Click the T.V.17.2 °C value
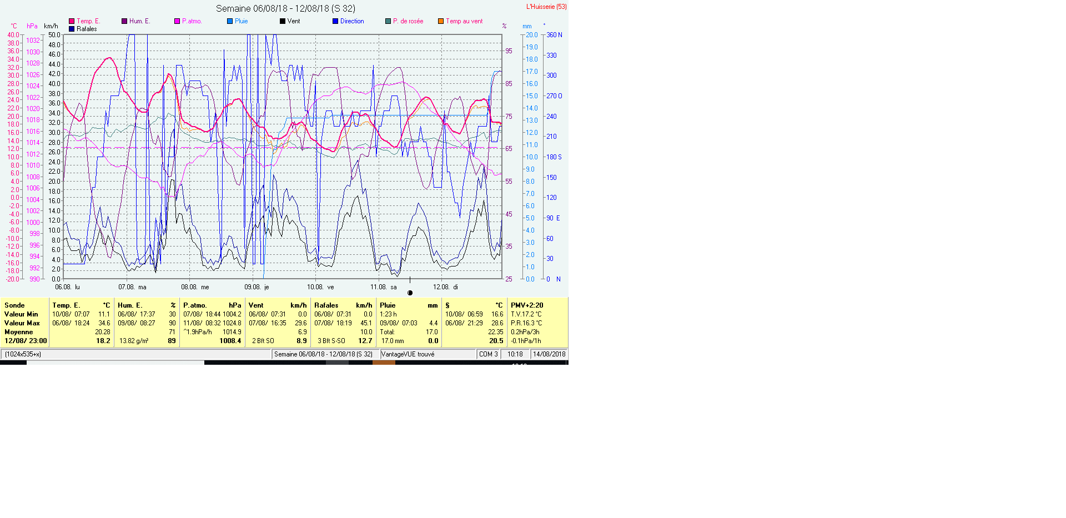Screen dimensions: 1066x518 [526, 314]
